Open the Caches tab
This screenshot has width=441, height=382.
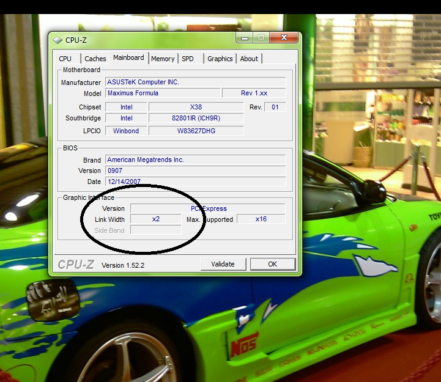coord(95,59)
